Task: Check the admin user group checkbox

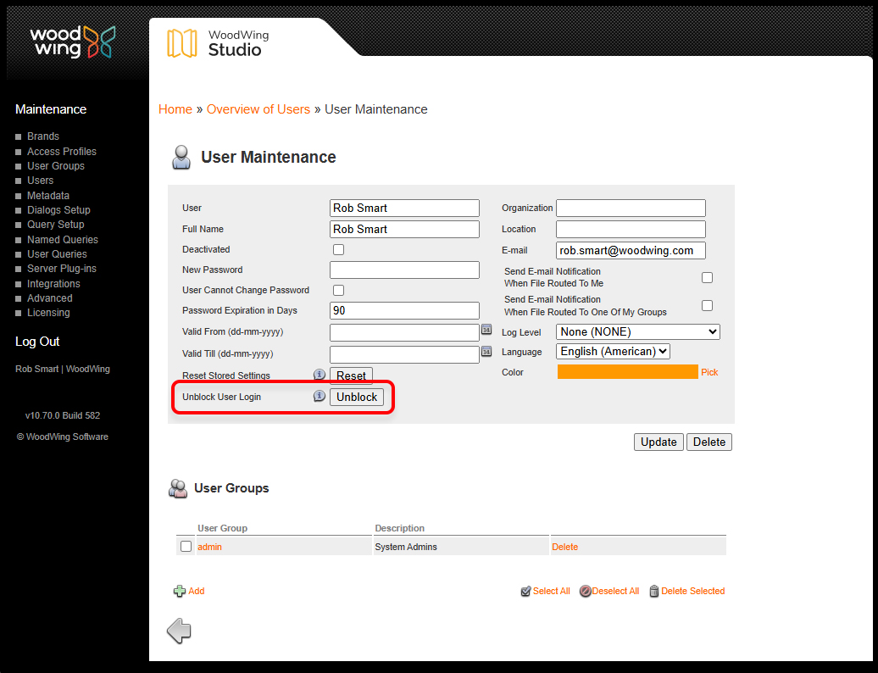Action: click(186, 547)
